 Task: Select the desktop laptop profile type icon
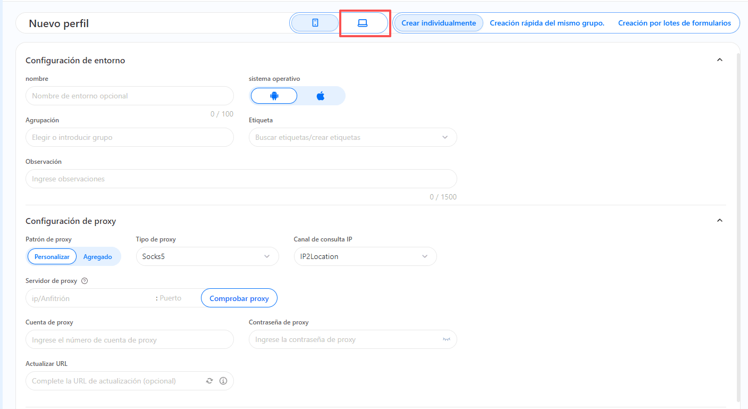[x=363, y=23]
